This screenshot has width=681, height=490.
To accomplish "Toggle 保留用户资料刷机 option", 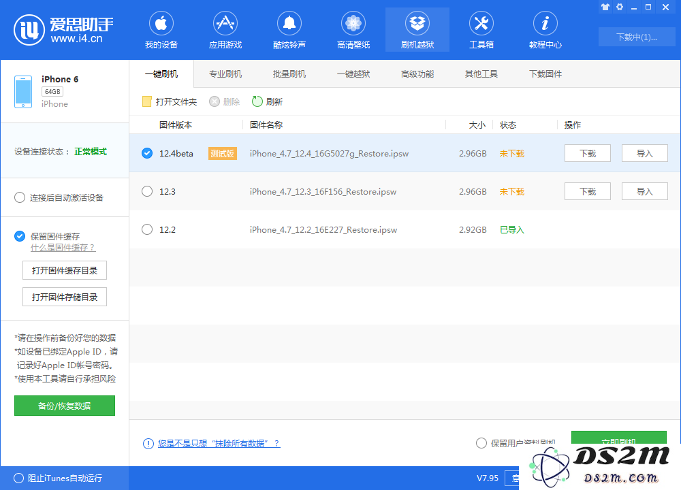I will pyautogui.click(x=481, y=443).
